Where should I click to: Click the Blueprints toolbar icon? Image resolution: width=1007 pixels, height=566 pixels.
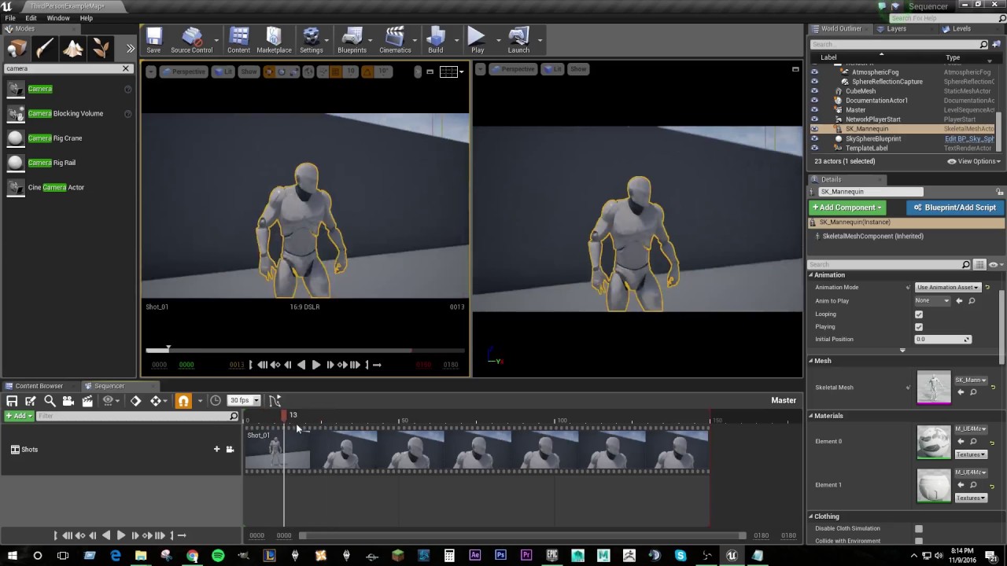pos(352,40)
